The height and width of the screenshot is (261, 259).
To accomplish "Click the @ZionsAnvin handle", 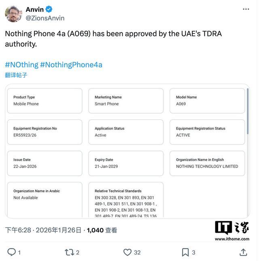I will pos(45,18).
